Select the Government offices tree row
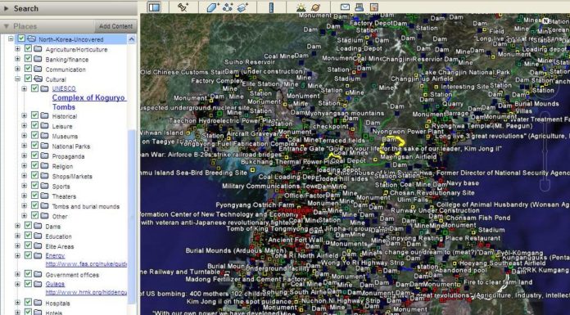Viewport: 570px width, 315px height. tap(72, 275)
